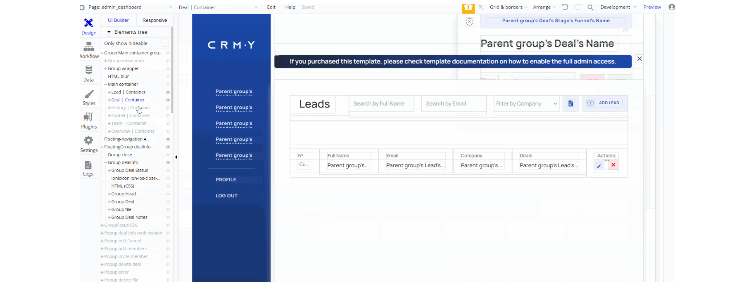Viewport: 756px width, 286px height.
Task: Open the Logs icon
Action: [88, 165]
